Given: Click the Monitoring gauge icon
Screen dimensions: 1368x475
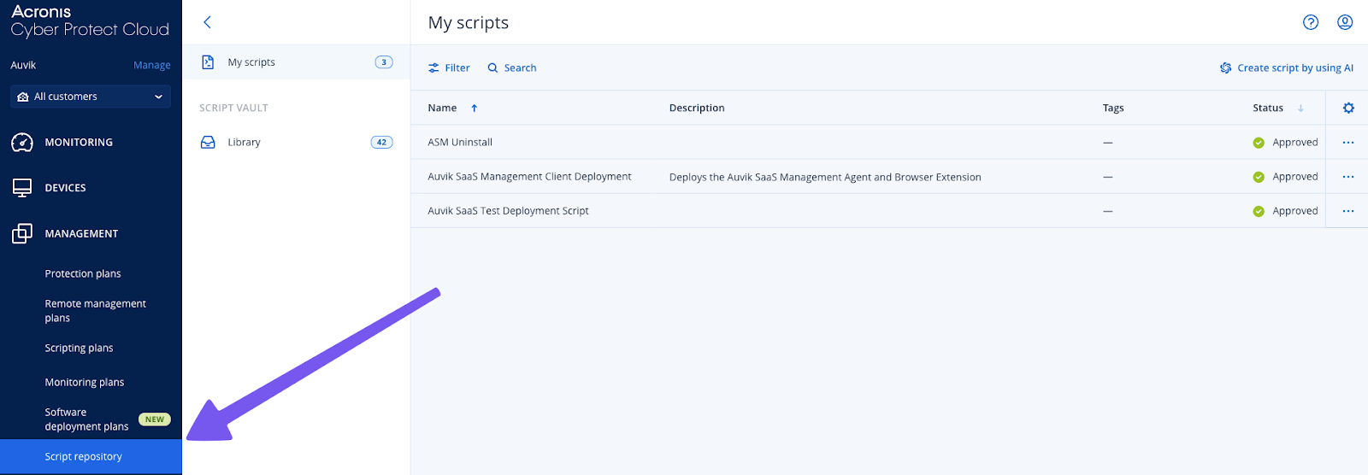Looking at the screenshot, I should [x=22, y=143].
